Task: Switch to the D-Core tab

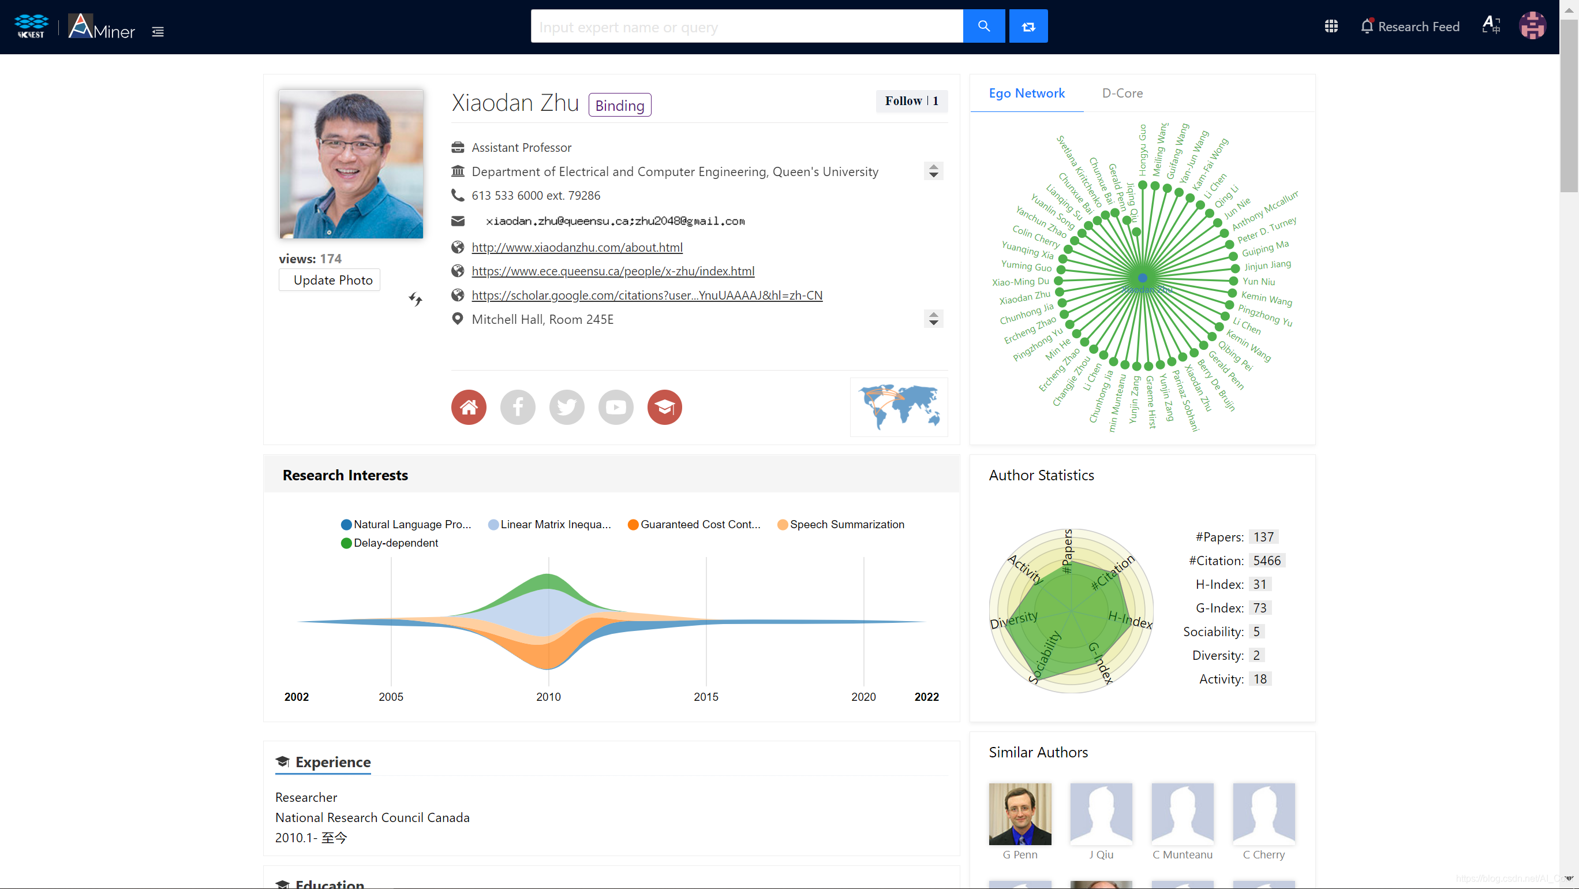Action: (1122, 93)
